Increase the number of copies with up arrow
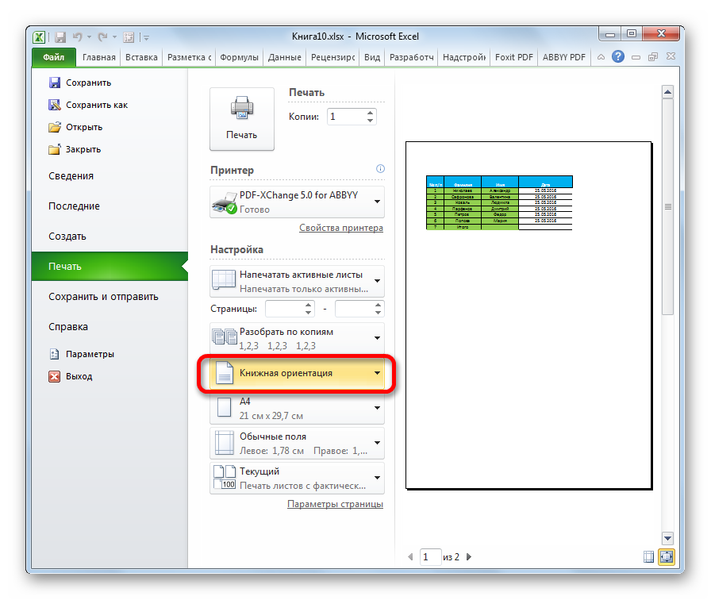 click(x=371, y=112)
